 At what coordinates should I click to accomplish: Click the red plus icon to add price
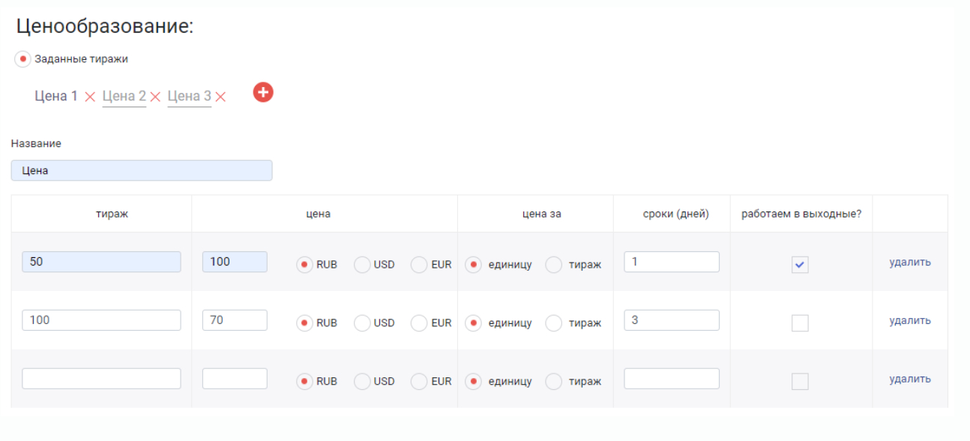(263, 92)
